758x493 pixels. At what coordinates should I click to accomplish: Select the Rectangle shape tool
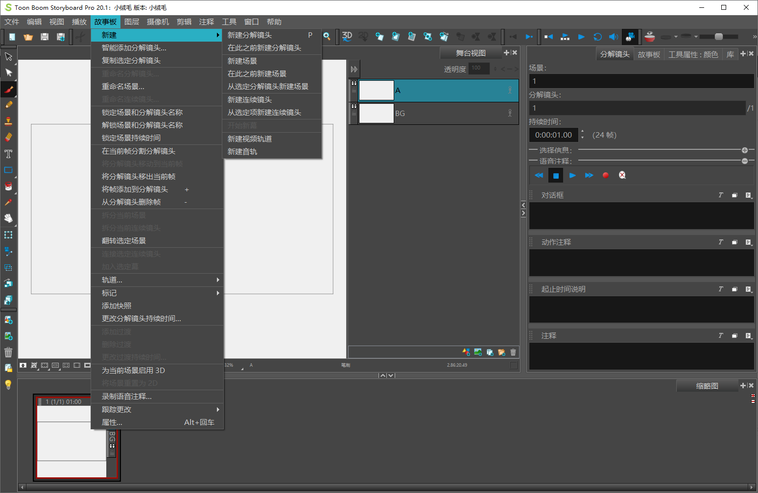tap(8, 170)
